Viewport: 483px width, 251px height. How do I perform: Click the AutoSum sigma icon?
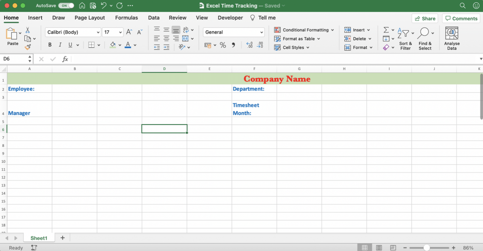(386, 30)
